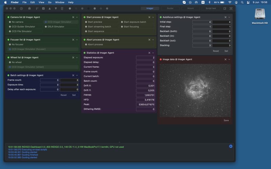
Task: Click the edit layout pencil icon
Action: tap(225, 8)
